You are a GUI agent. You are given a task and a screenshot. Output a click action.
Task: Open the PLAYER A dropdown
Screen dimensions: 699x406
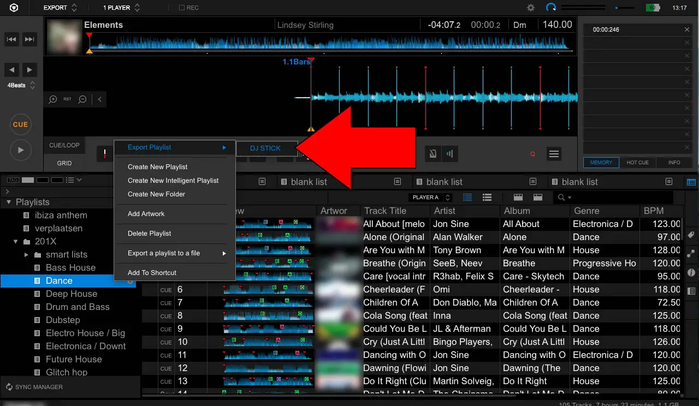click(431, 197)
